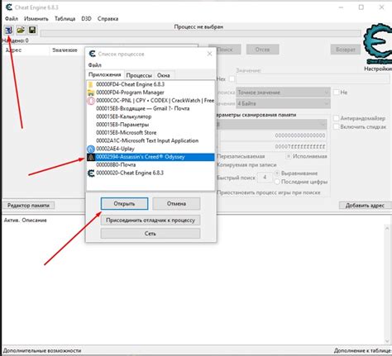Screen dimensions: 392x356
Task: Select the Выравнивание radio button
Action: click(x=277, y=173)
